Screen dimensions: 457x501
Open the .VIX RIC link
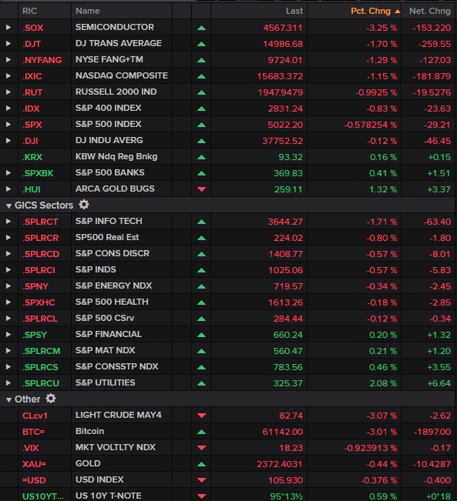(x=30, y=448)
